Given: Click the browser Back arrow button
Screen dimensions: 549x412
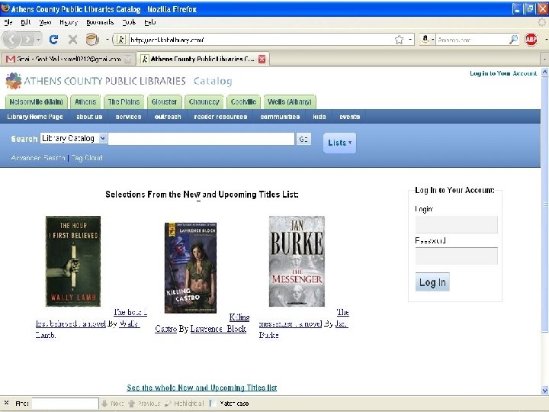Looking at the screenshot, I should 11,39.
